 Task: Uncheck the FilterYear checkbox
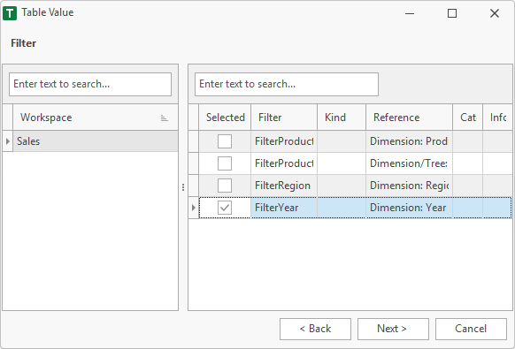tap(225, 208)
